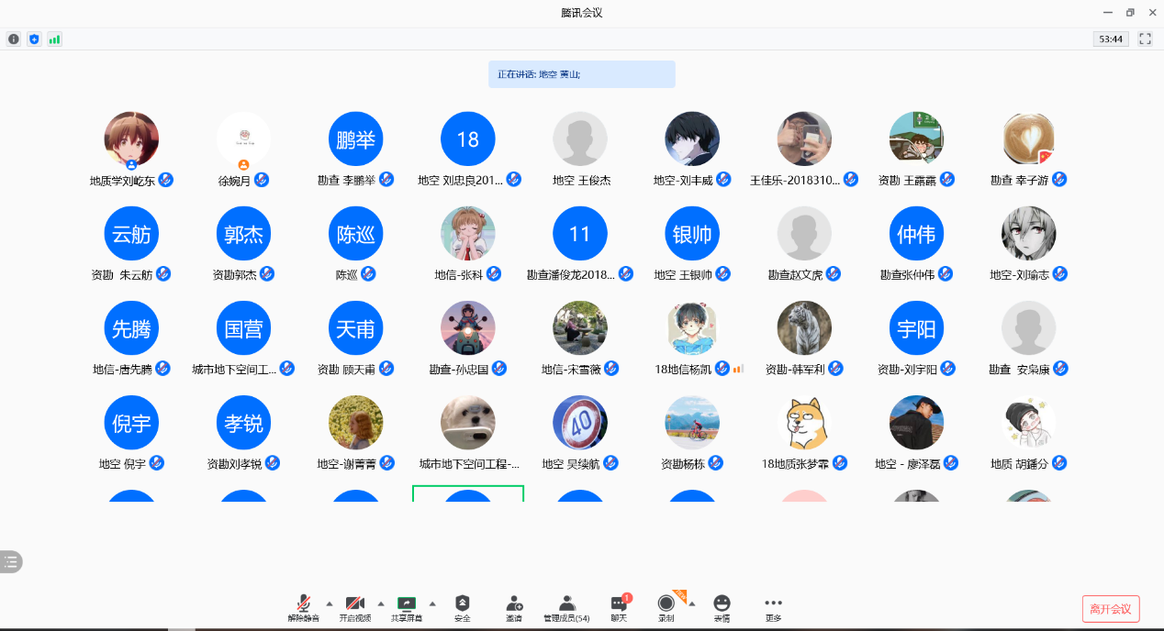
Task: Unmute microphone with 解除静音
Action: (304, 607)
